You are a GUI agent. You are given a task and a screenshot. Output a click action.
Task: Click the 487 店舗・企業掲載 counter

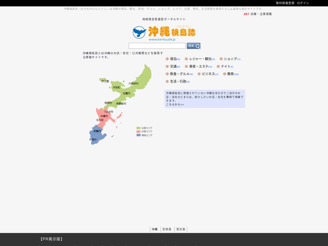coord(257,14)
